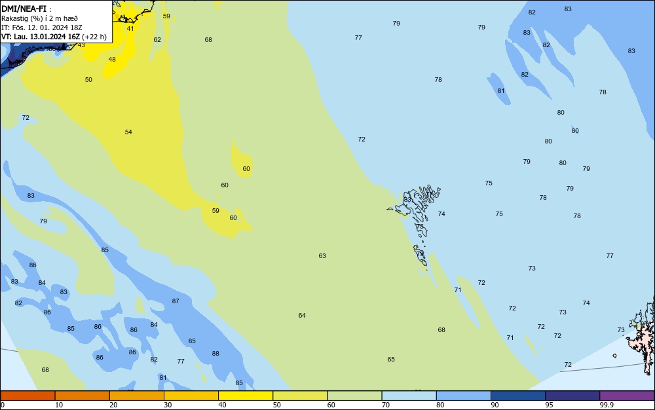Click the 'DMI/NEA-FI' title text
Viewport: 655px width, 410px height.
24,9
